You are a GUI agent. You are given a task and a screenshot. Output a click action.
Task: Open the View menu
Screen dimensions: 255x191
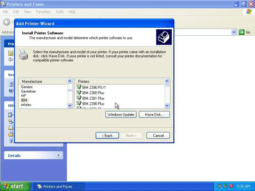[27, 12]
